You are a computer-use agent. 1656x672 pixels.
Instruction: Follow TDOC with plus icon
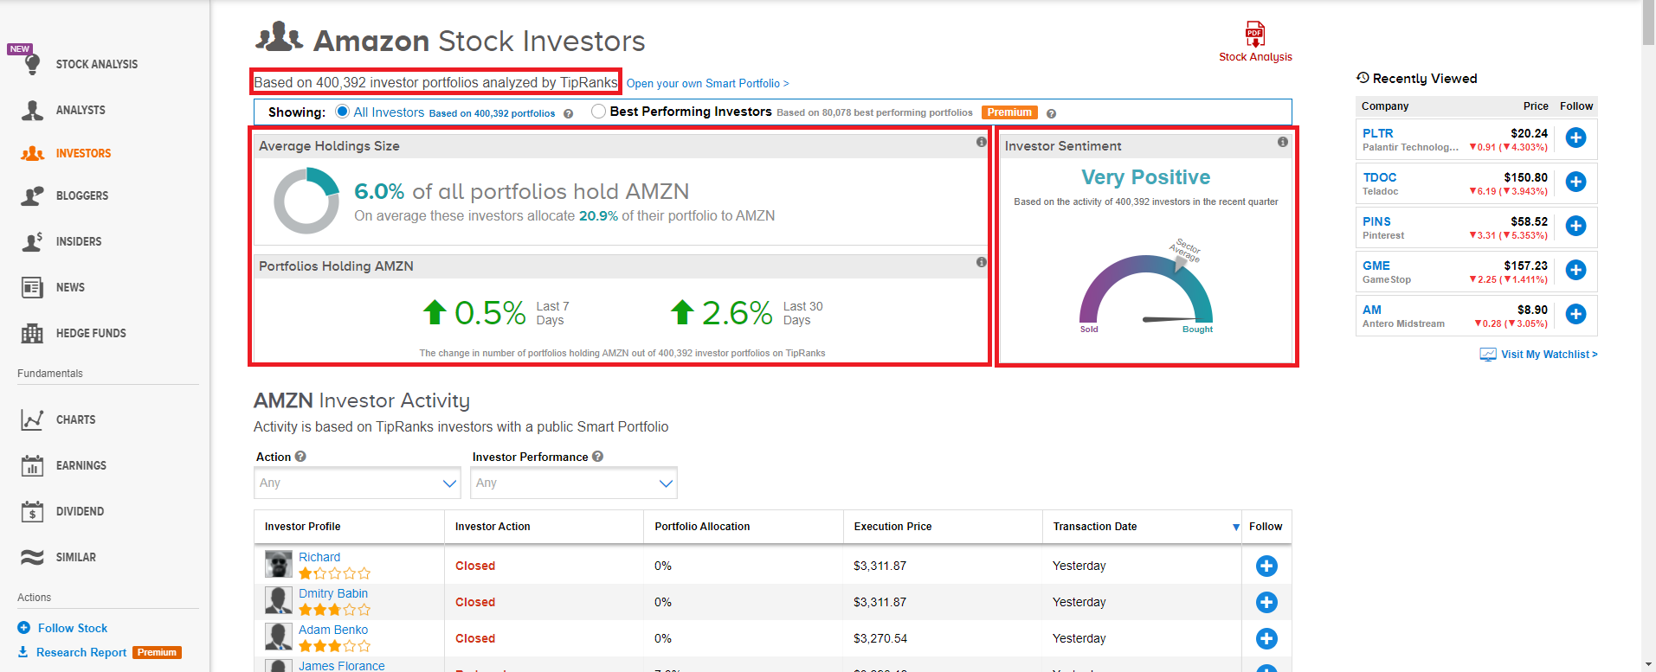click(1575, 182)
